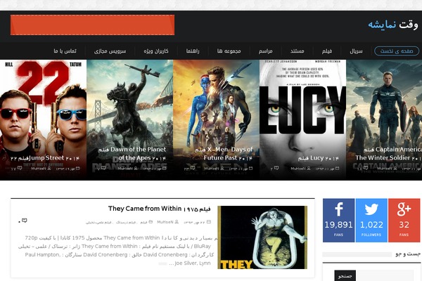Open the فیلم menu item
Image resolution: width=422 pixels, height=281 pixels.
coord(327,51)
